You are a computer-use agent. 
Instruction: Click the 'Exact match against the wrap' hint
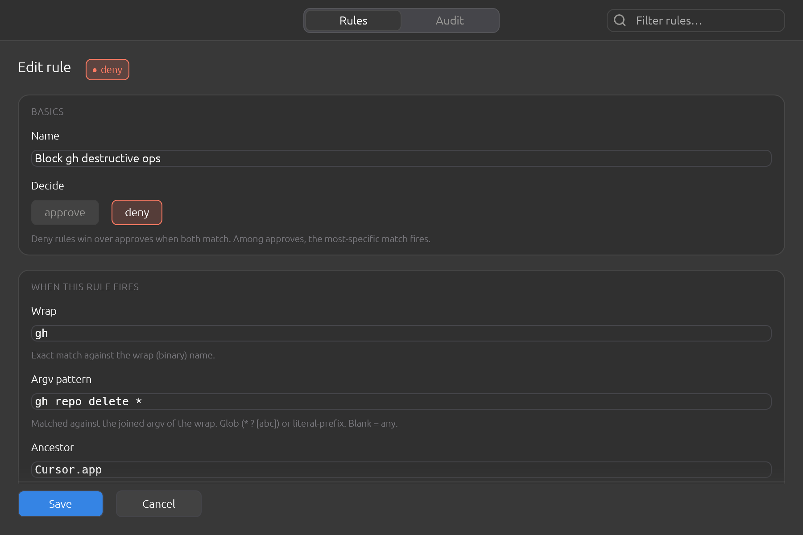click(123, 355)
